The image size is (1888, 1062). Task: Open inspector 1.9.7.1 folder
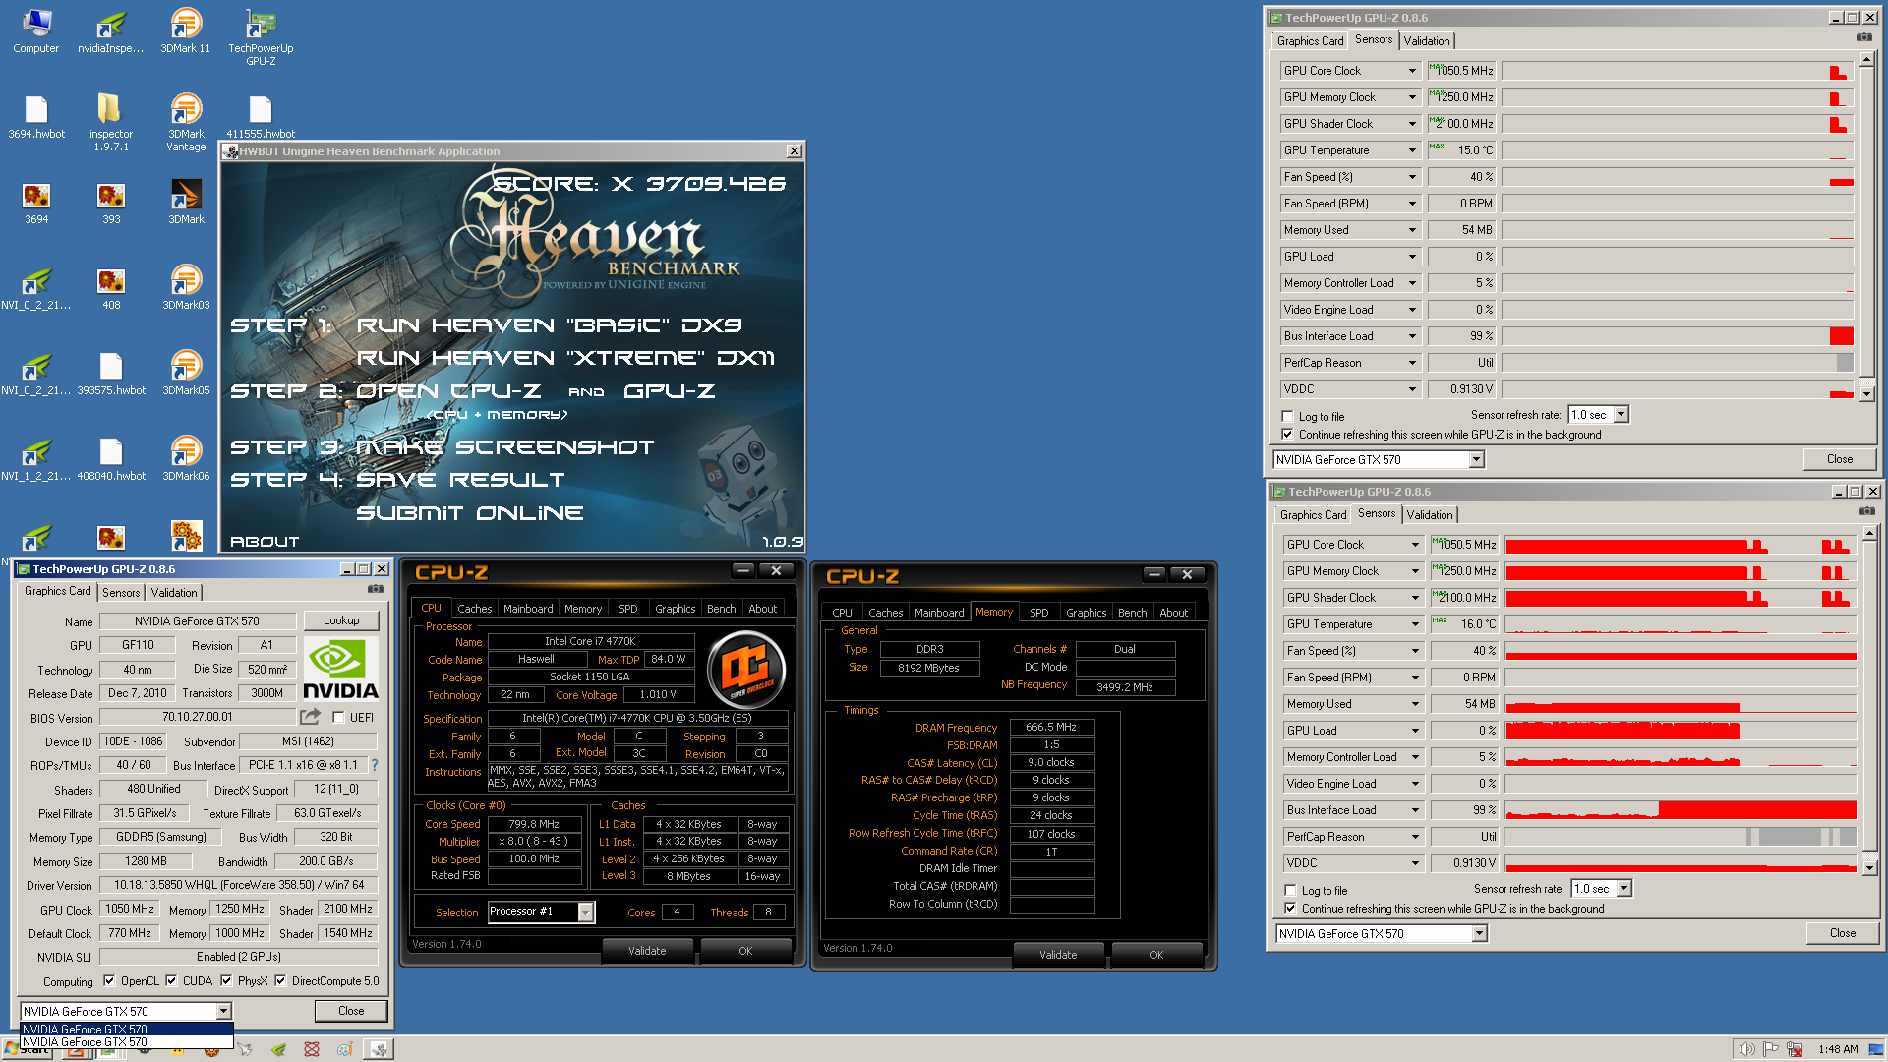pyautogui.click(x=111, y=122)
